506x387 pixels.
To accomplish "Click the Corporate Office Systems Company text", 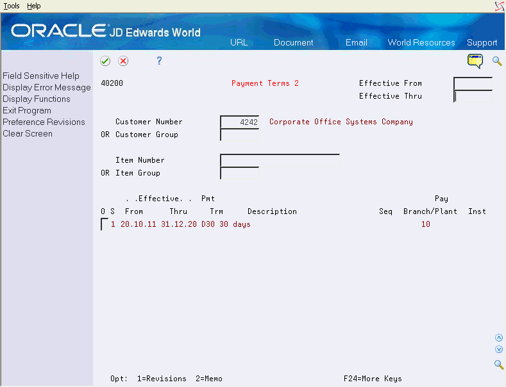I will point(341,122).
